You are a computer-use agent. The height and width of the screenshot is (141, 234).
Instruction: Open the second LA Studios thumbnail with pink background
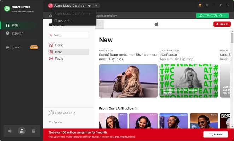coord(144,121)
